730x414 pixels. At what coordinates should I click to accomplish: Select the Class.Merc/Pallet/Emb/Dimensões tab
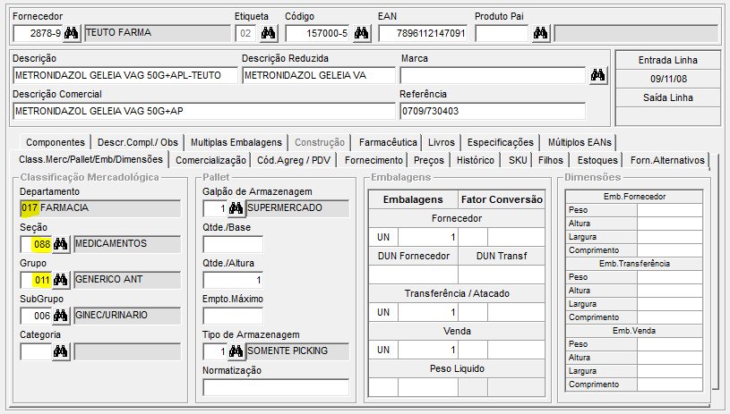coord(90,159)
